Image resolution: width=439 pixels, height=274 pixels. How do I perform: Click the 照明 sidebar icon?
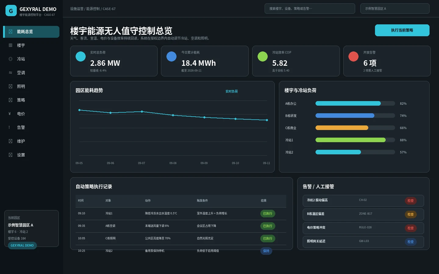(x=11, y=86)
